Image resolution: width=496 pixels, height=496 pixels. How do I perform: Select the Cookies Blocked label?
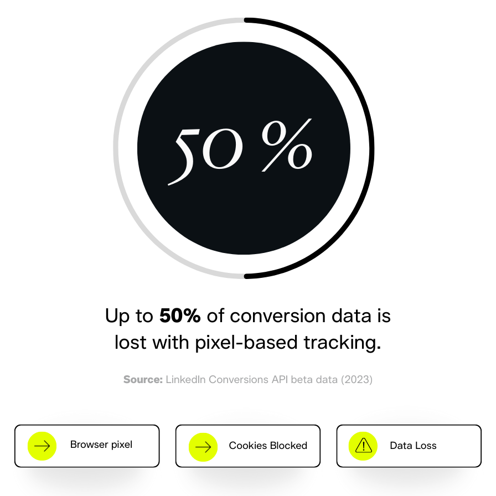[268, 446]
